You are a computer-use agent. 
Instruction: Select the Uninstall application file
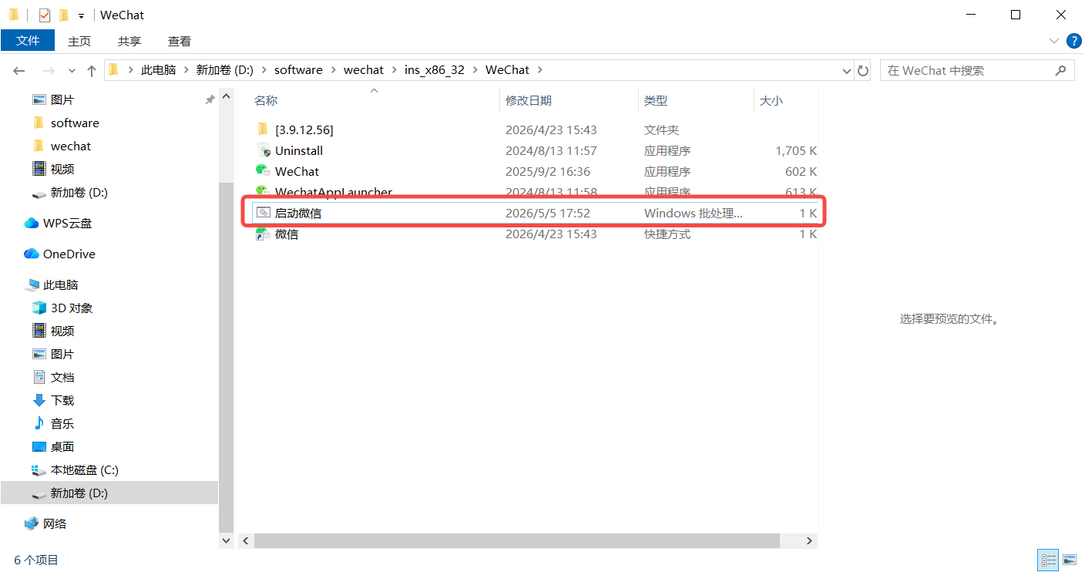click(299, 150)
